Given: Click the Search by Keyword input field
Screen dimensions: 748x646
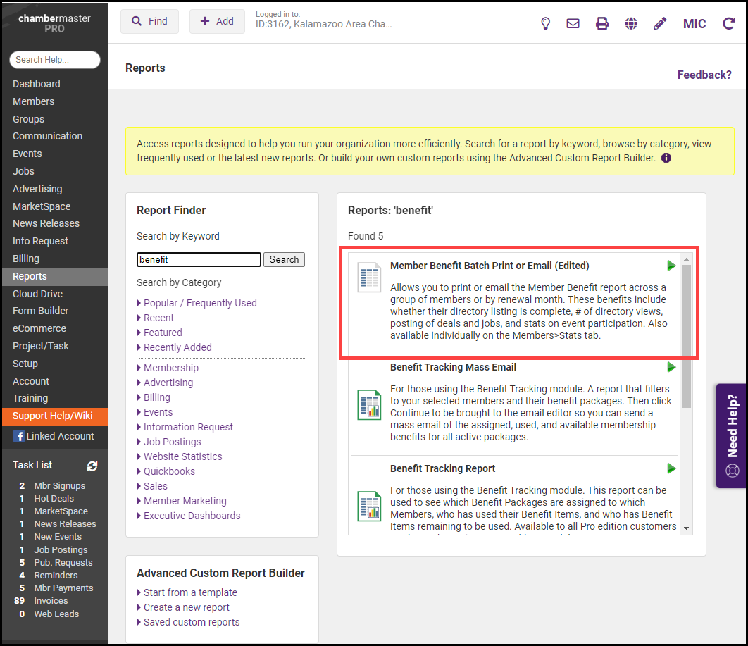Looking at the screenshot, I should point(199,259).
